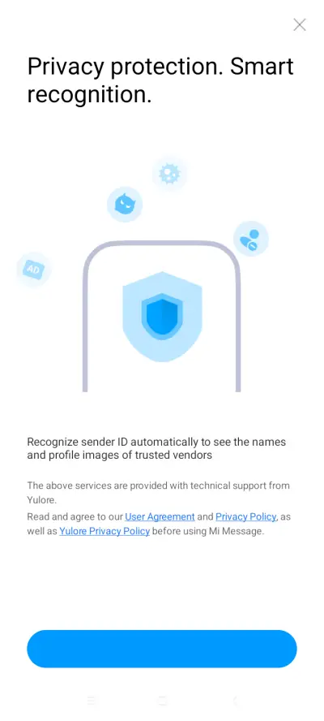Tap the devil face malware icon
Screen dimensions: 324x721
(125, 204)
